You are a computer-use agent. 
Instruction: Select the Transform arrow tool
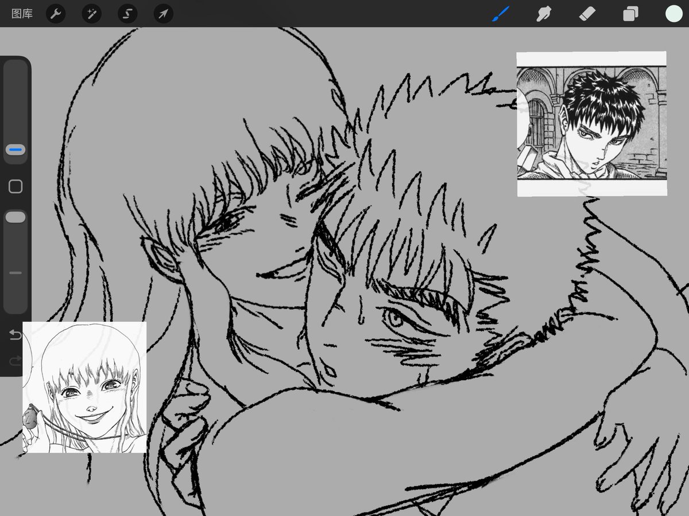pos(164,14)
